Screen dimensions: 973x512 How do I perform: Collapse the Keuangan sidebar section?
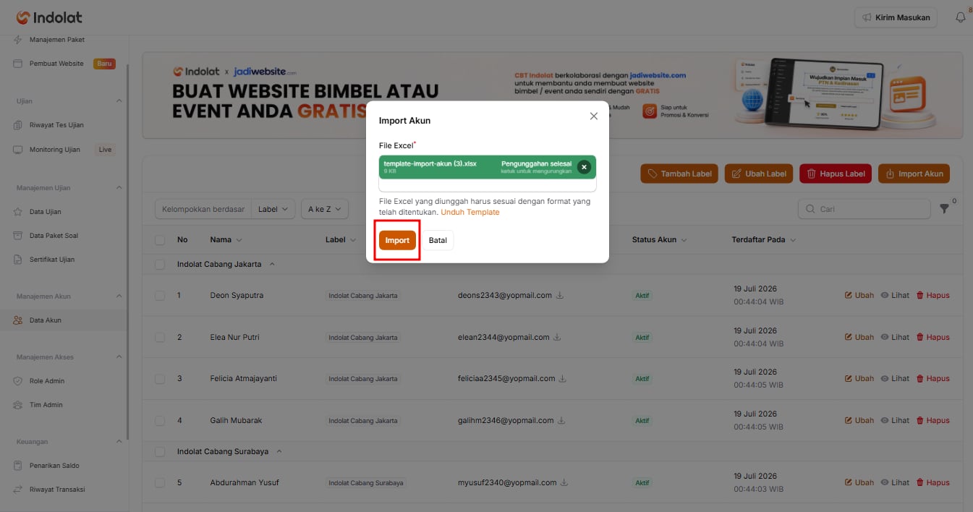point(119,441)
